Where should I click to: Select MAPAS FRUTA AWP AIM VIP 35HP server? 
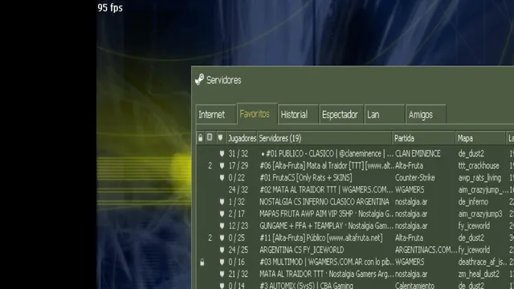pyautogui.click(x=327, y=214)
